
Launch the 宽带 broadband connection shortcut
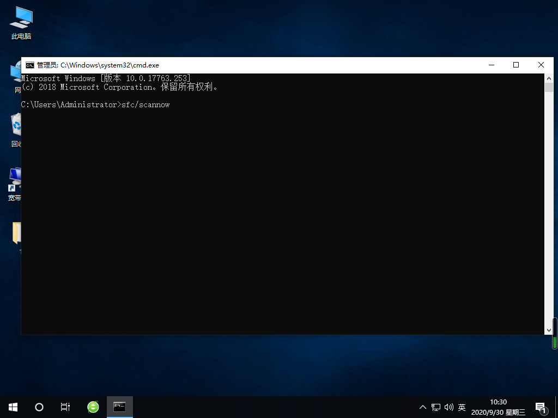[x=15, y=180]
